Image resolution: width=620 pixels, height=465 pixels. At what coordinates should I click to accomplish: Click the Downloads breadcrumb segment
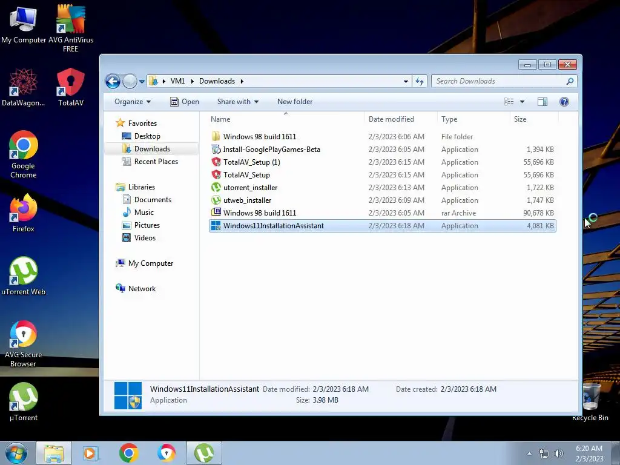point(217,81)
